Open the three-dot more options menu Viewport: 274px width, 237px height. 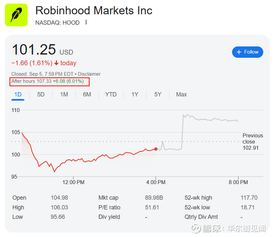(86, 22)
